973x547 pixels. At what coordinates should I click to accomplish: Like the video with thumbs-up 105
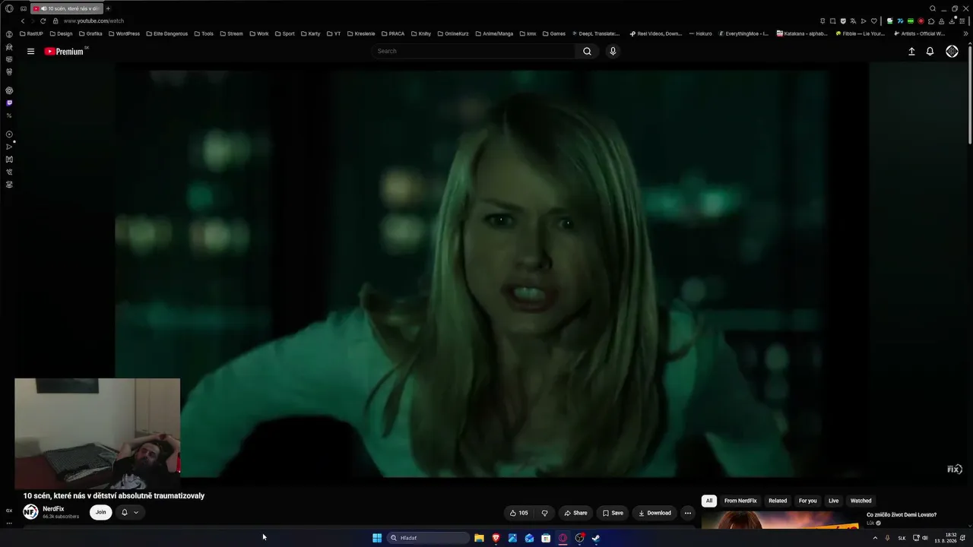[x=518, y=513]
